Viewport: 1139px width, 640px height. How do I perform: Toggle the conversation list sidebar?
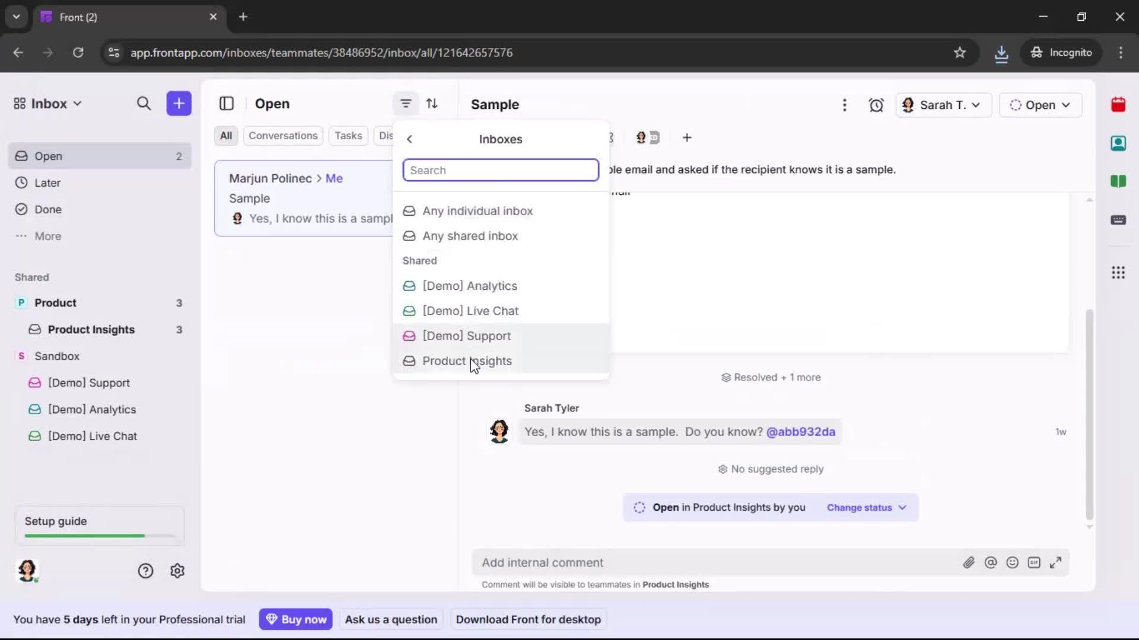[x=227, y=104]
